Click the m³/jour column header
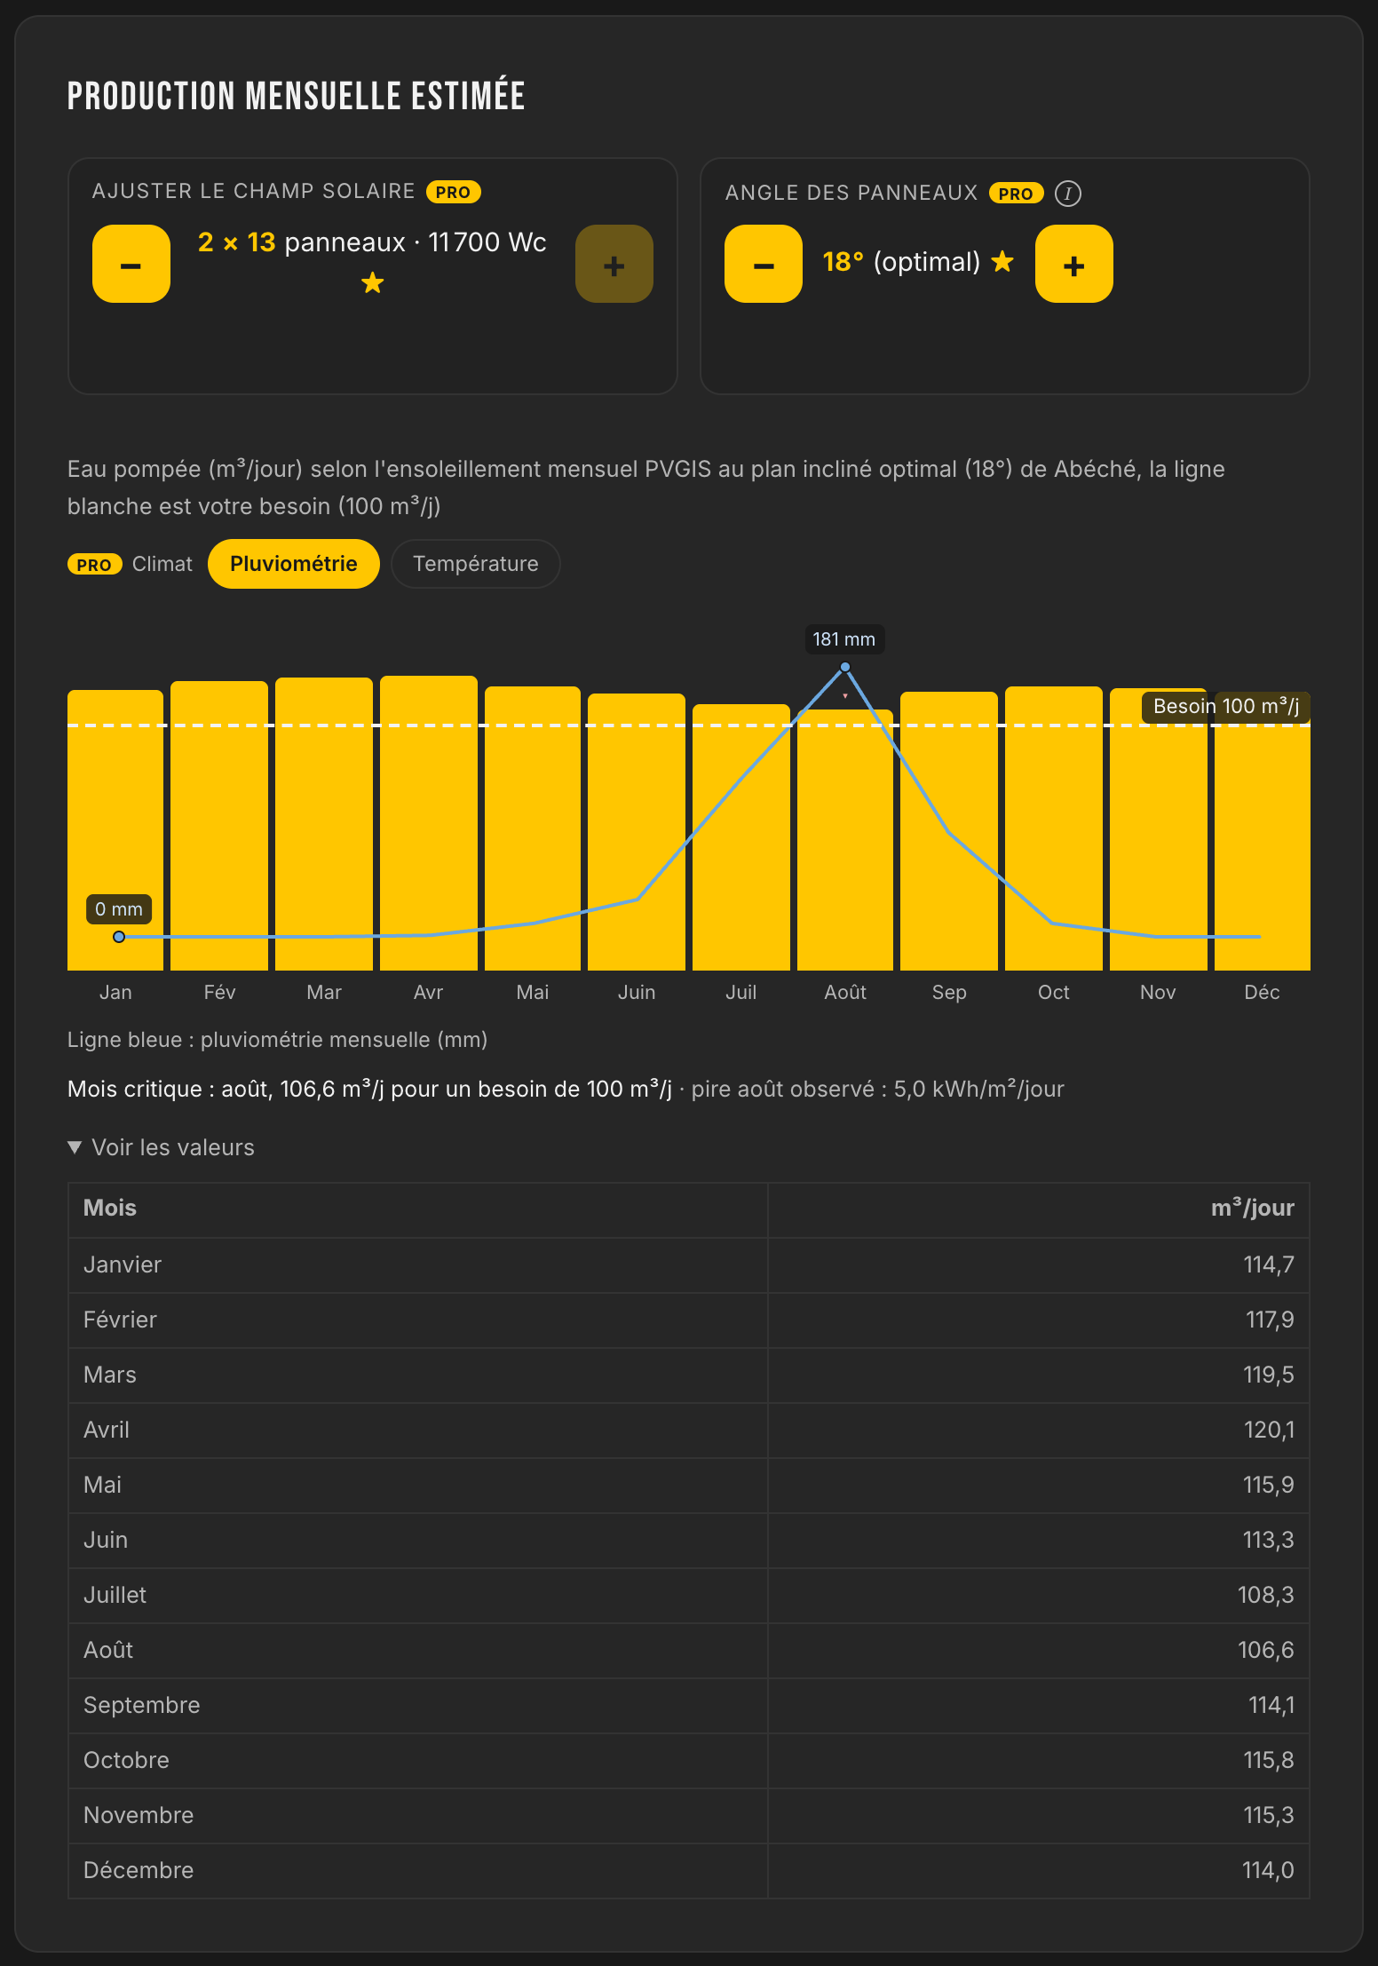This screenshot has height=1966, width=1378. [1252, 1209]
